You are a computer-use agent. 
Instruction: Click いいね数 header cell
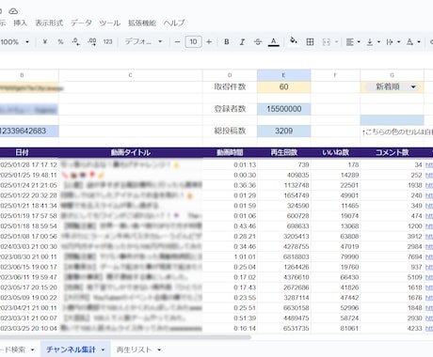click(x=335, y=152)
